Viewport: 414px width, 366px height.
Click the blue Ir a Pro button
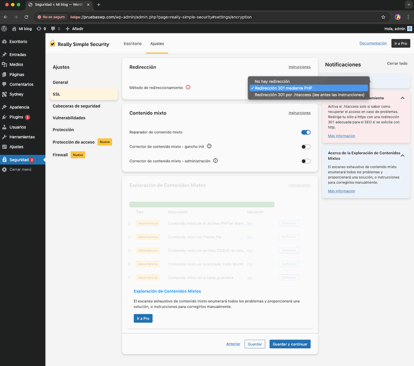pos(143,318)
